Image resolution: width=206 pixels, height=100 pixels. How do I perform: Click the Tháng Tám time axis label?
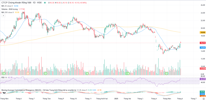[x=47, y=99]
